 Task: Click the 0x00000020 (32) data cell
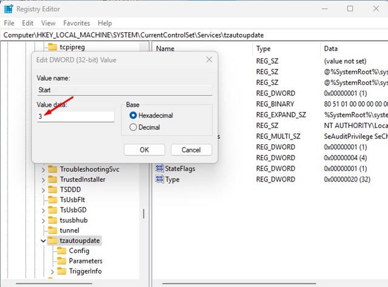coord(347,179)
